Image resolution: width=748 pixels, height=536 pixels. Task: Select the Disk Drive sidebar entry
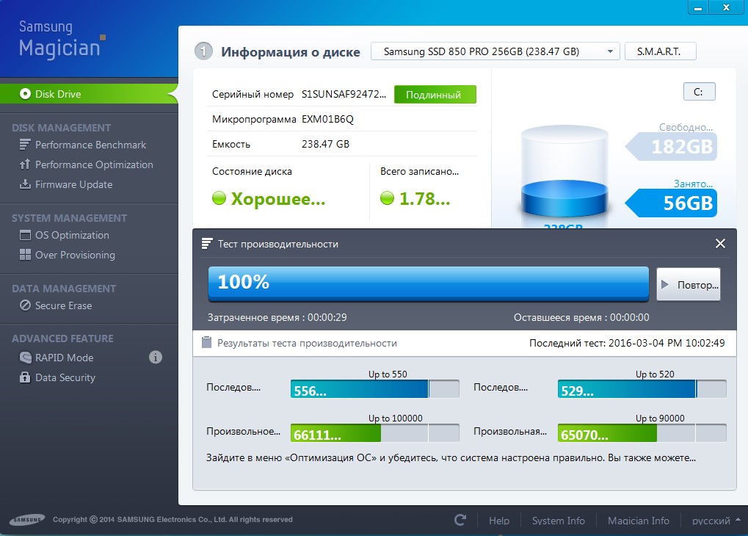coord(89,93)
